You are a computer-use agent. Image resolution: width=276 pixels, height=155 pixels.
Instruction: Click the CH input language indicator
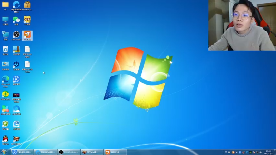226,152
